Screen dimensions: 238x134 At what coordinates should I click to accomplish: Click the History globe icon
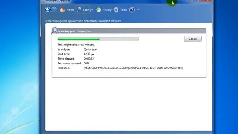99,10
